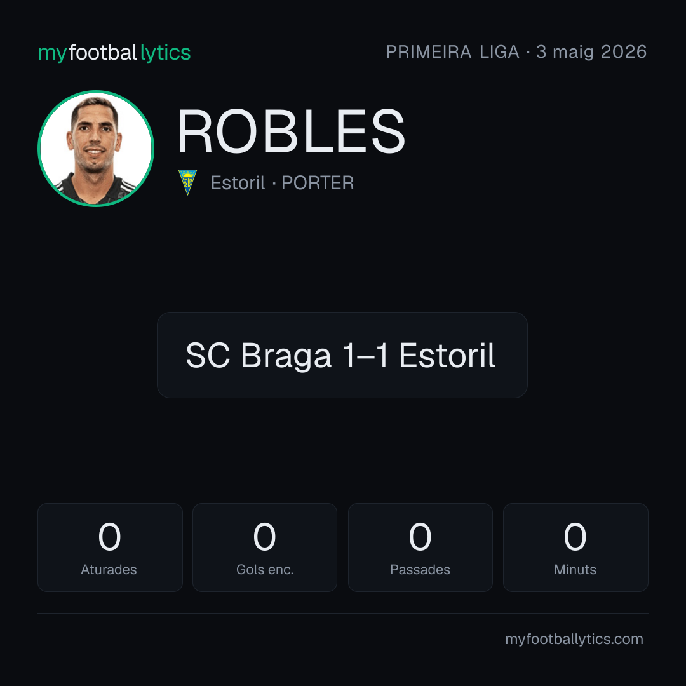Image resolution: width=686 pixels, height=686 pixels.
Task: Click the zero value above Gols enc.
Action: (265, 536)
